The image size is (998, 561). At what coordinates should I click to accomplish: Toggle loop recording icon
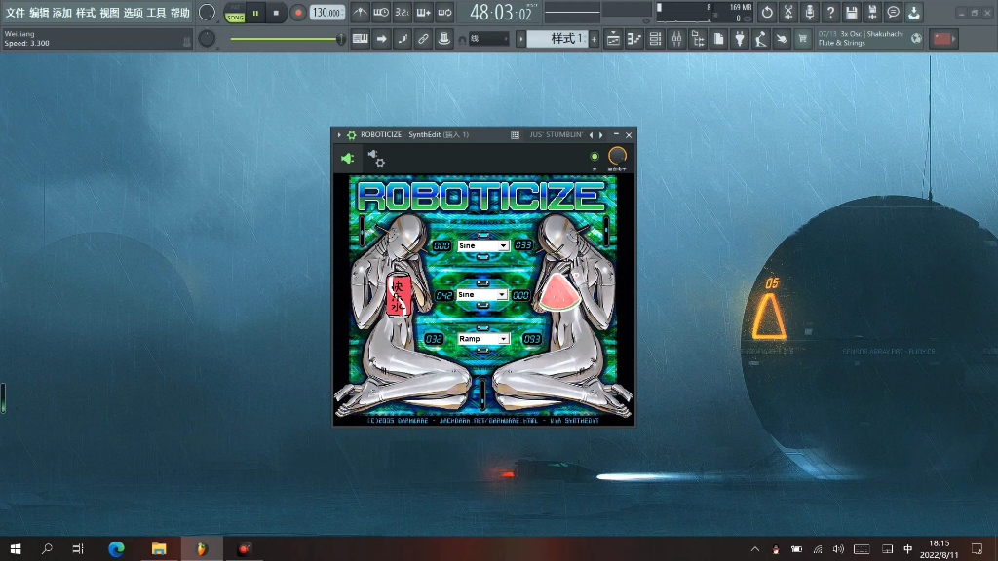tap(444, 12)
